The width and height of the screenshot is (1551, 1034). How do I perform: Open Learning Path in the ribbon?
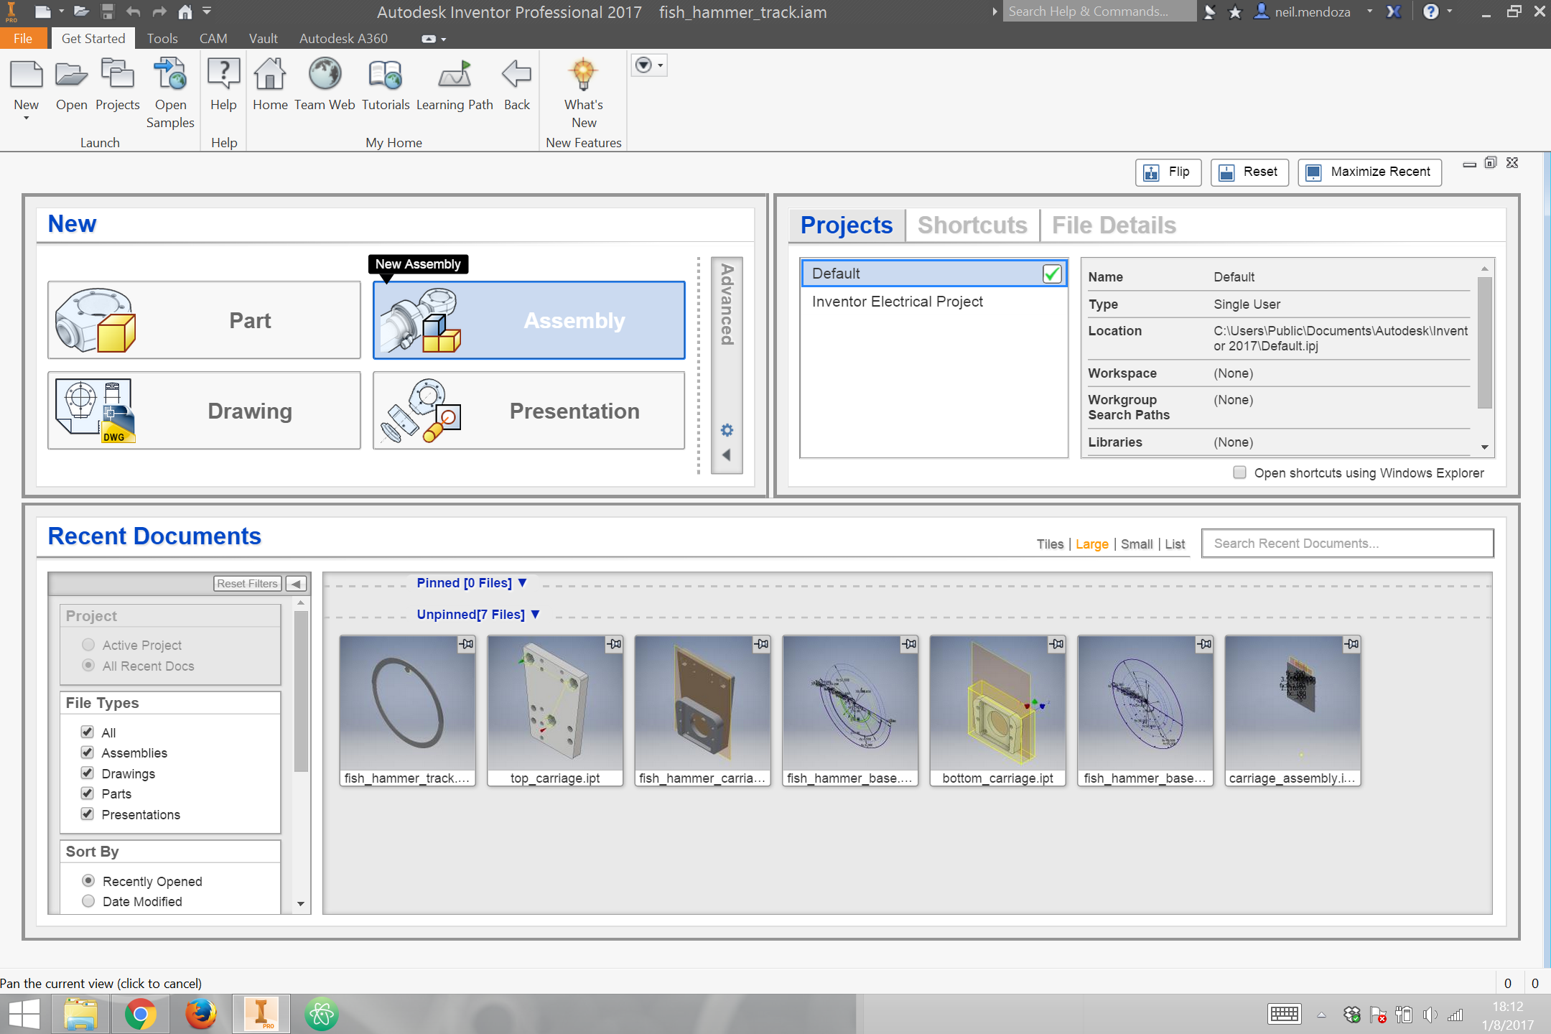[x=455, y=75]
